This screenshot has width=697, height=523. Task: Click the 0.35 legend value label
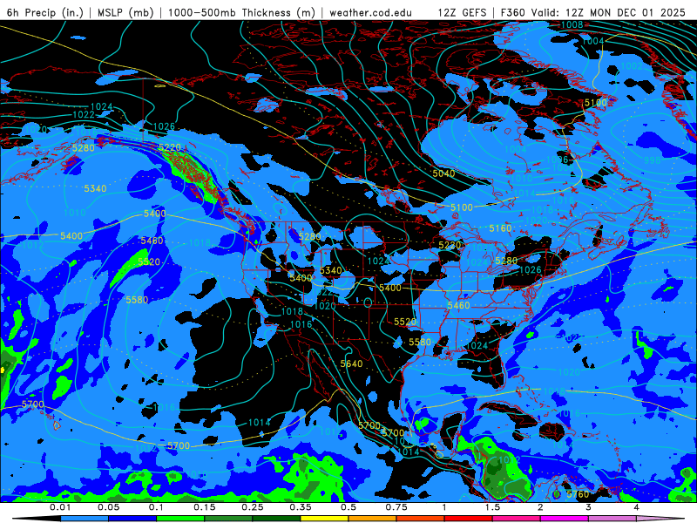click(x=301, y=507)
